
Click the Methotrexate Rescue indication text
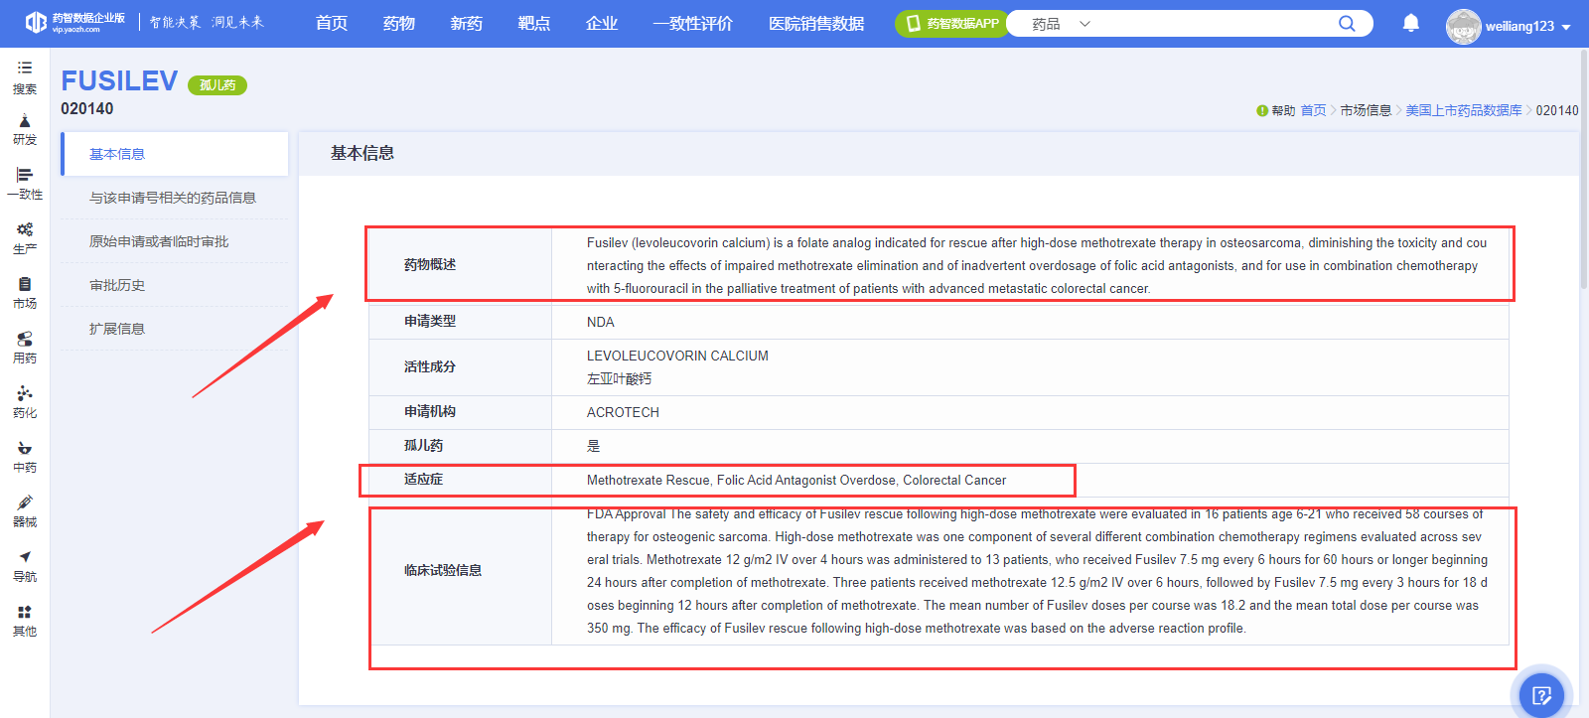796,480
